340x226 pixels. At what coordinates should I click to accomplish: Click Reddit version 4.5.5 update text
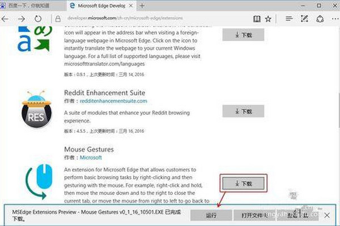pyautogui.click(x=104, y=131)
